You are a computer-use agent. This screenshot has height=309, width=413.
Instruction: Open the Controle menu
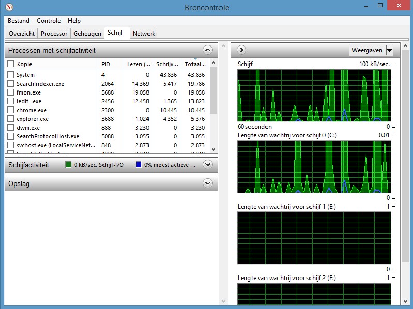pyautogui.click(x=49, y=21)
